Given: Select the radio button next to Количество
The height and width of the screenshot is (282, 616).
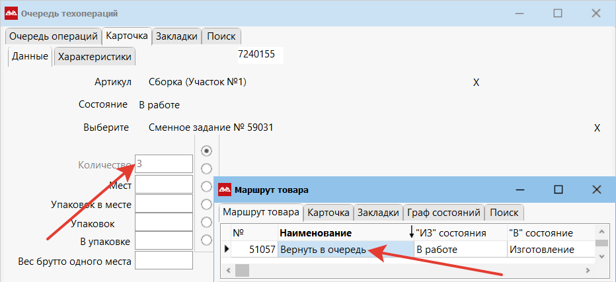Looking at the screenshot, I should [x=206, y=151].
